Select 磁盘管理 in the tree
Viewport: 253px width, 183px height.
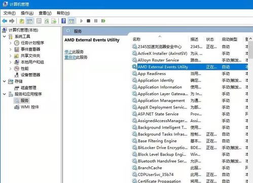[28, 88]
